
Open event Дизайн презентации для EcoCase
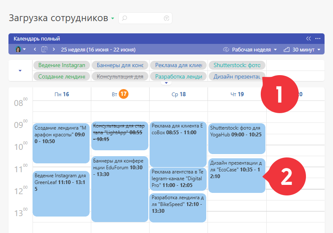coord(237,176)
